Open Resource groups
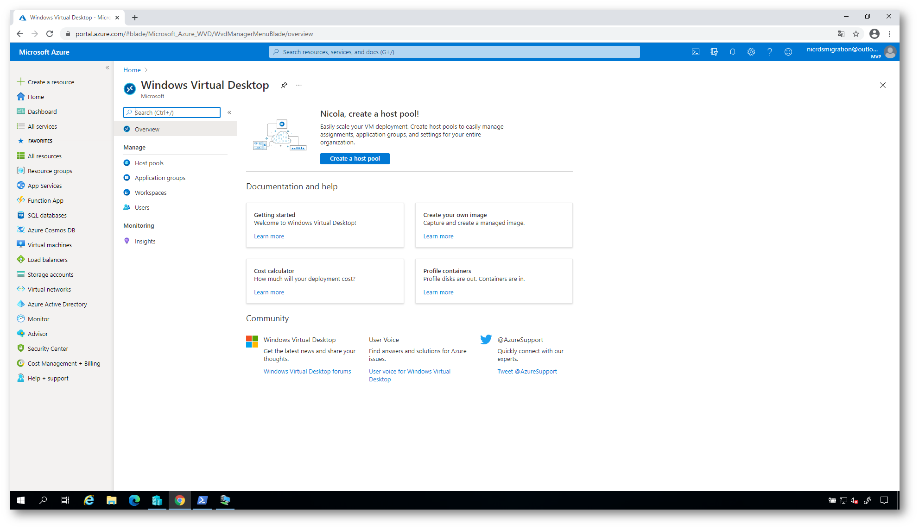 click(x=44, y=171)
